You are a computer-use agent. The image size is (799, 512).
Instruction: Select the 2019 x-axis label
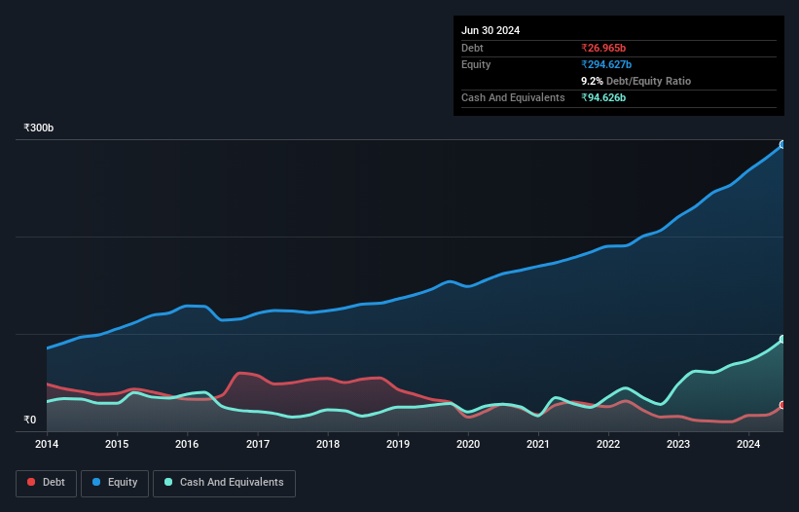(x=398, y=444)
